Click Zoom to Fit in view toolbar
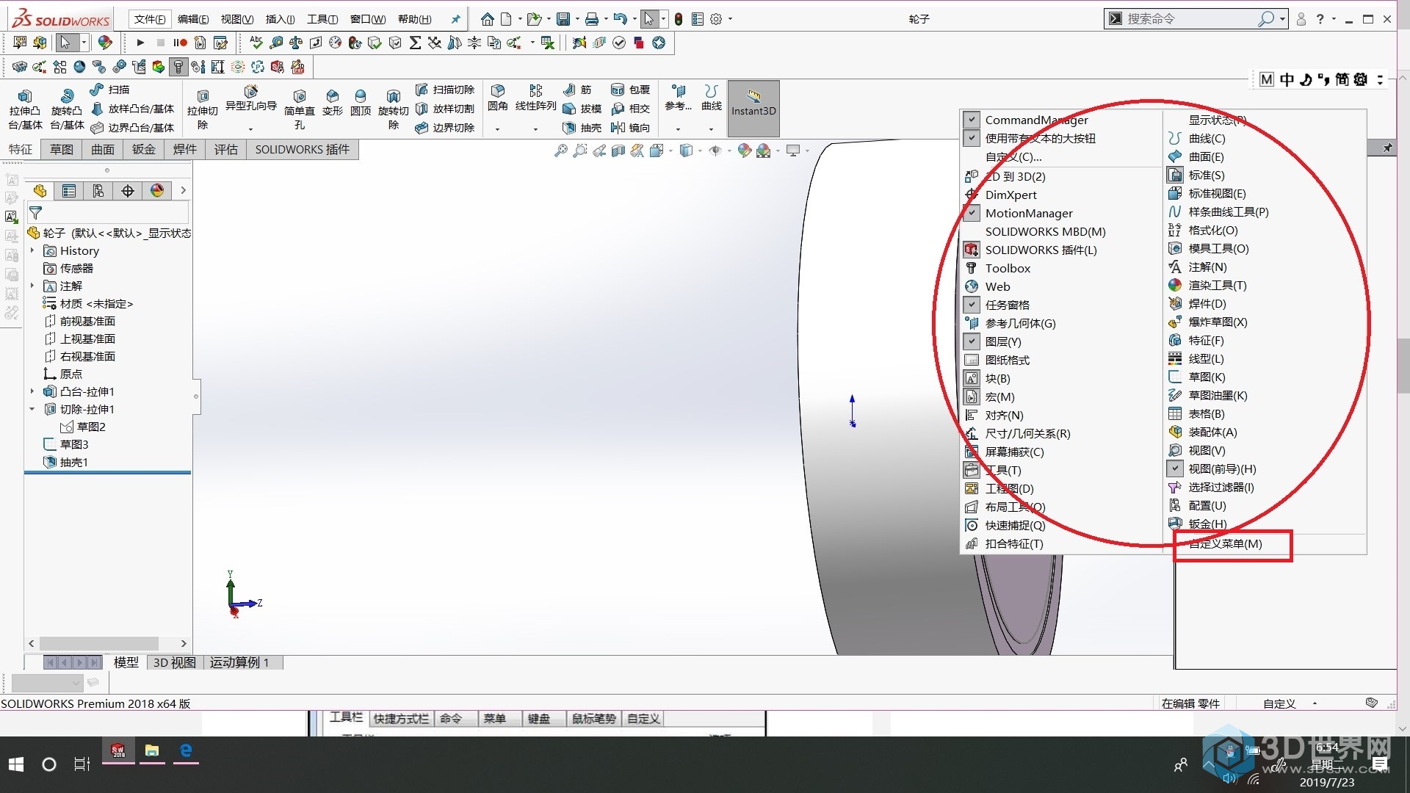The image size is (1410, 793). 561,151
